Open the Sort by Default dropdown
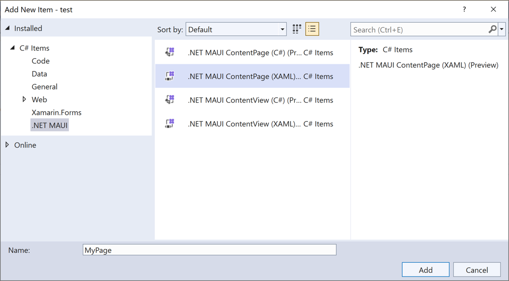Viewport: 509px width, 281px height. click(x=236, y=29)
